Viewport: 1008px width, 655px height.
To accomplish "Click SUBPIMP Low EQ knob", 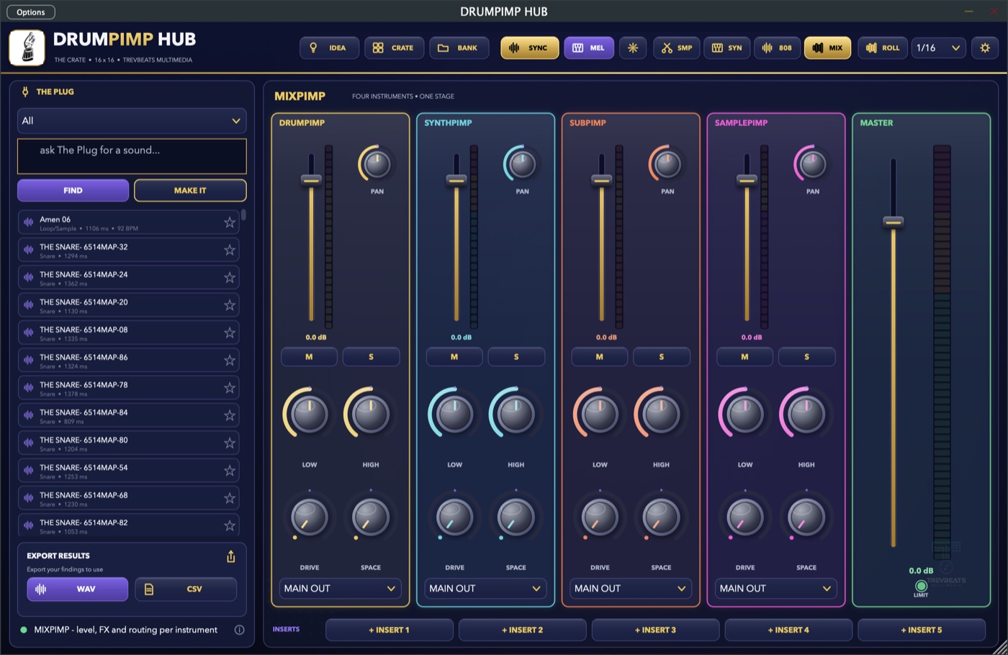I will tap(599, 414).
